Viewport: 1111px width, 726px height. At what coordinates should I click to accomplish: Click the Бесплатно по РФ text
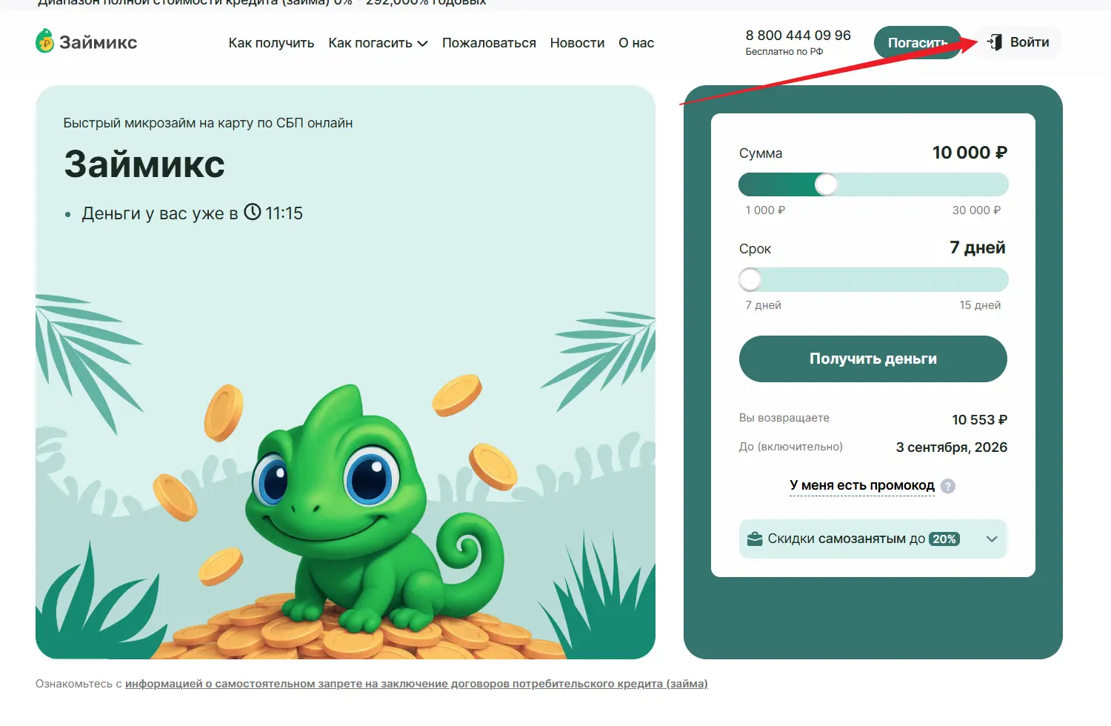point(784,52)
